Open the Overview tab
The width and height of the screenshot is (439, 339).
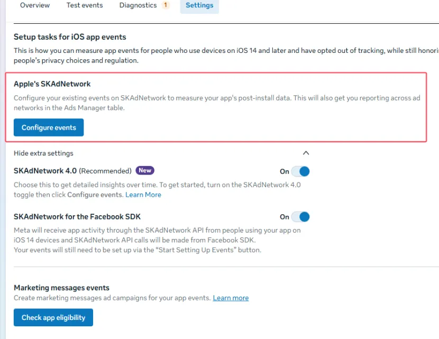pos(35,5)
